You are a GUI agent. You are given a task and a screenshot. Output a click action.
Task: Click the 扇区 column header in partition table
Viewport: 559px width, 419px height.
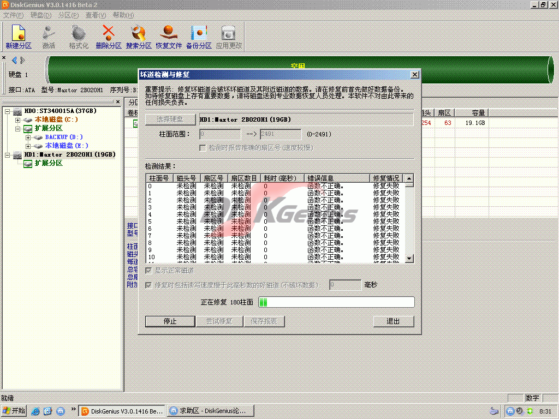tap(444, 113)
